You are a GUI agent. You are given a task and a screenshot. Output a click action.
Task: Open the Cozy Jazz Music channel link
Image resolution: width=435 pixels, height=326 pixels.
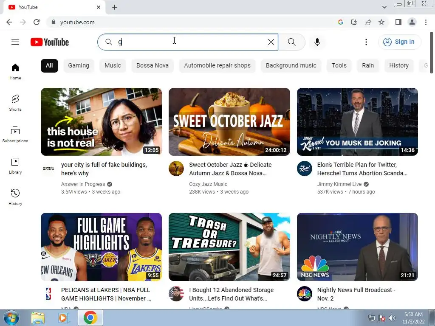[x=208, y=184]
